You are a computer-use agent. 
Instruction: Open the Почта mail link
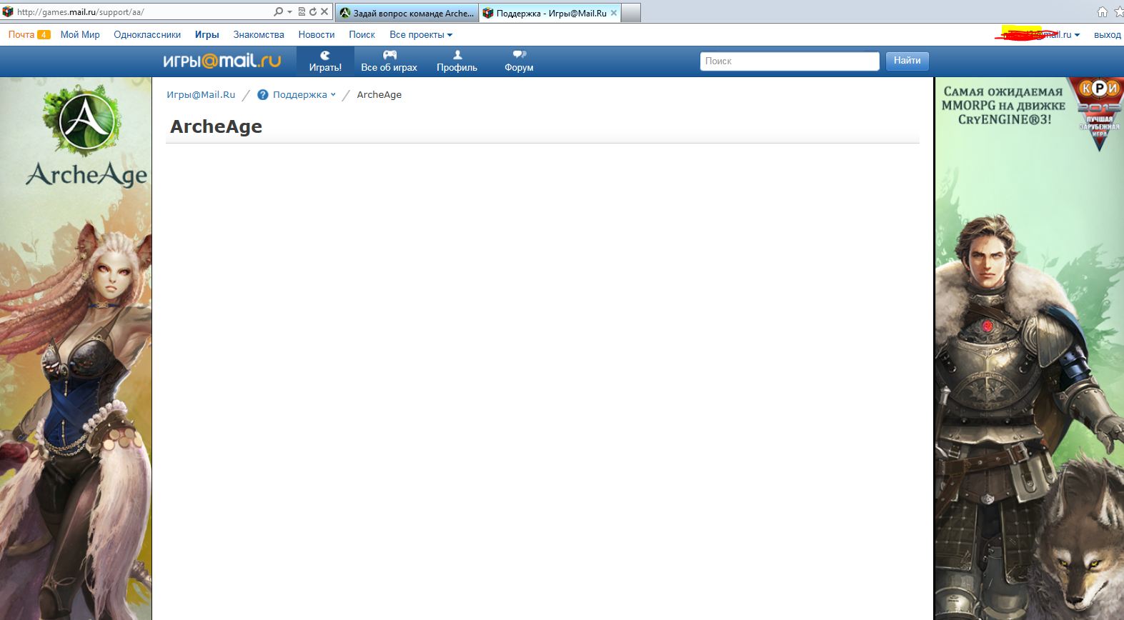point(21,34)
